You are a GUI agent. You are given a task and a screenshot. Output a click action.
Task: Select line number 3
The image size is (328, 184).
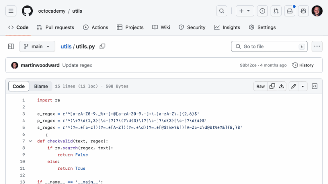tap(24, 114)
